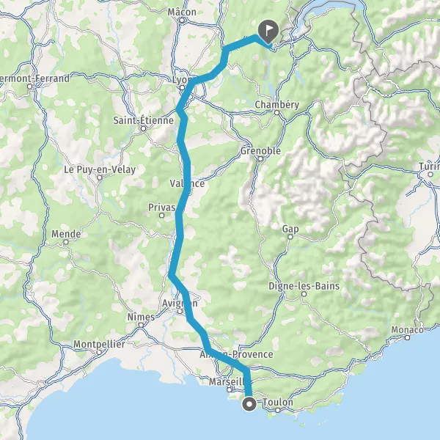This screenshot has height=440, width=440.
Task: Click the Mâcon city dot
Action: pos(182,21)
